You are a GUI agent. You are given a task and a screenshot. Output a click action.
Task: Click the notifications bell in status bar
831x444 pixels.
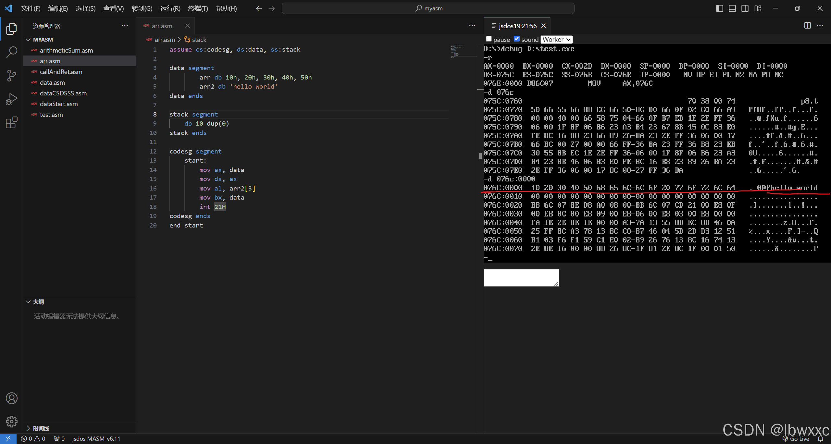(820, 439)
